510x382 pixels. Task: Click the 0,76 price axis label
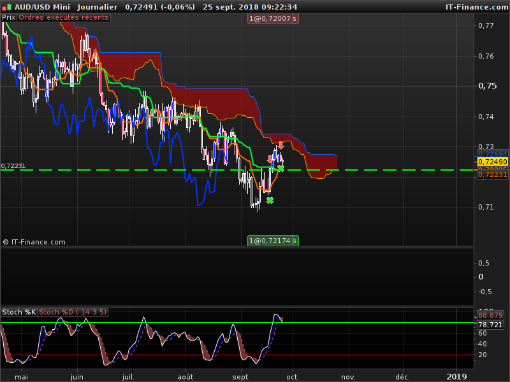486,56
